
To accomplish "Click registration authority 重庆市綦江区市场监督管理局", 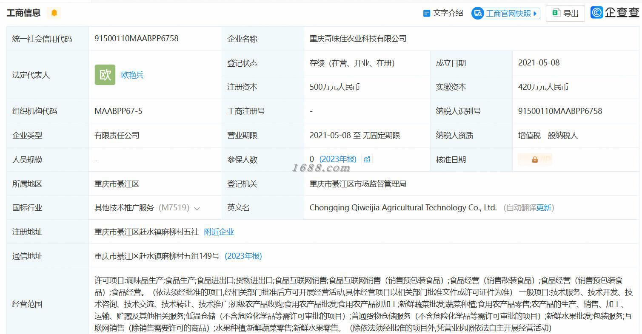I will point(358,184).
